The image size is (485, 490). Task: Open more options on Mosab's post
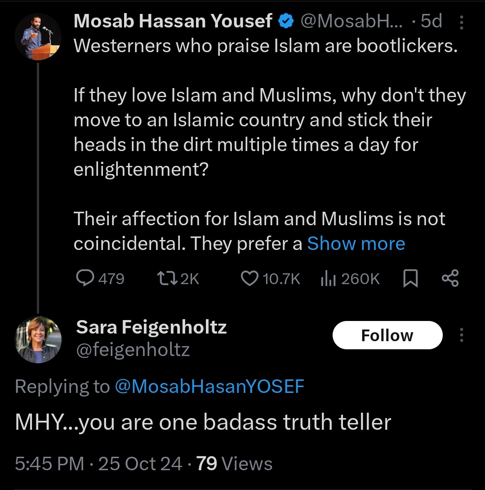[x=462, y=22]
